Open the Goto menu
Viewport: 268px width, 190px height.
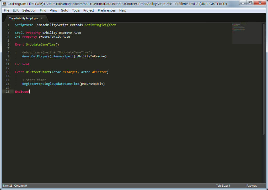click(x=65, y=10)
